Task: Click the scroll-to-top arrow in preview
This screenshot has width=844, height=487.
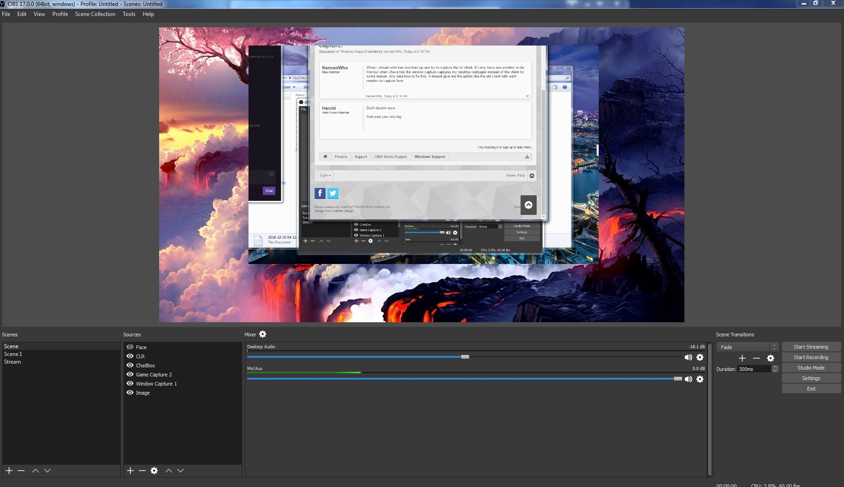Action: [528, 205]
